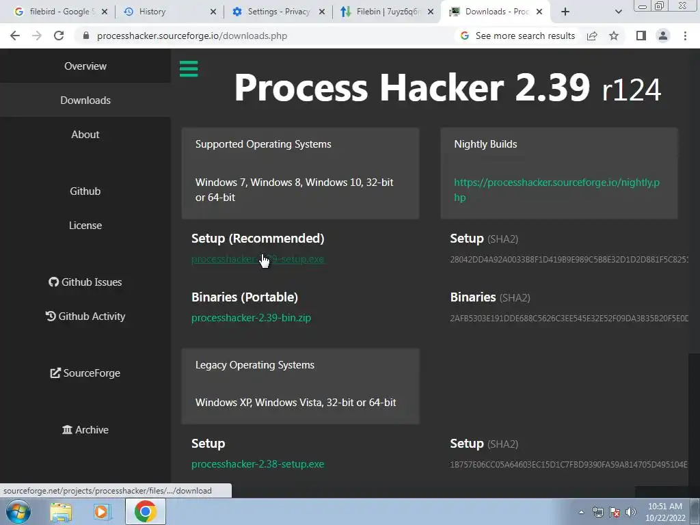Open the Action Center flag icon

615,512
